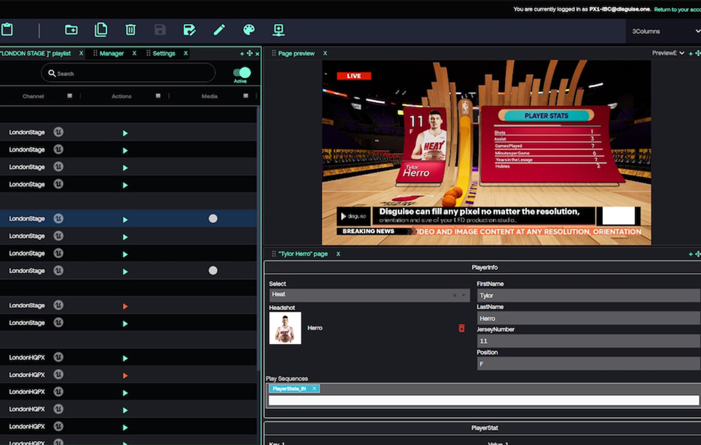Select the "Tylor Herro" page tab

(303, 254)
